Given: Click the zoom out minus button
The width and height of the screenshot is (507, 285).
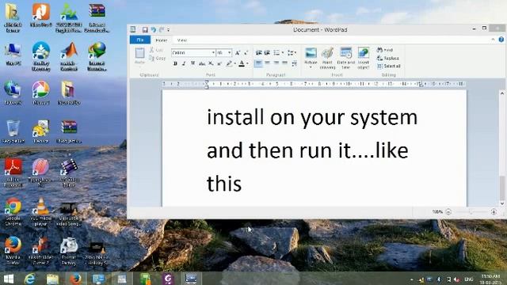Looking at the screenshot, I should pyautogui.click(x=448, y=212).
